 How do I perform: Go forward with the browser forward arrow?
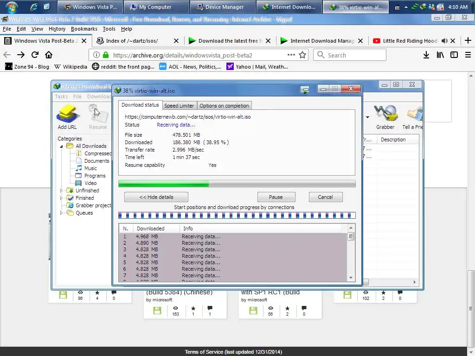click(x=21, y=55)
